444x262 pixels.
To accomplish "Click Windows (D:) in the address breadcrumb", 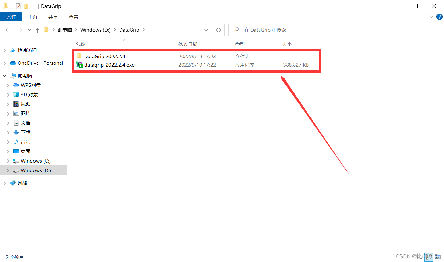I will 96,30.
